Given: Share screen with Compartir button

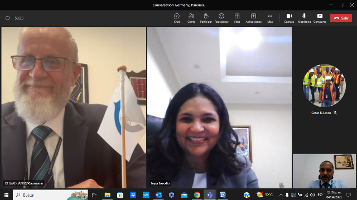Looking at the screenshot, I should [320, 18].
